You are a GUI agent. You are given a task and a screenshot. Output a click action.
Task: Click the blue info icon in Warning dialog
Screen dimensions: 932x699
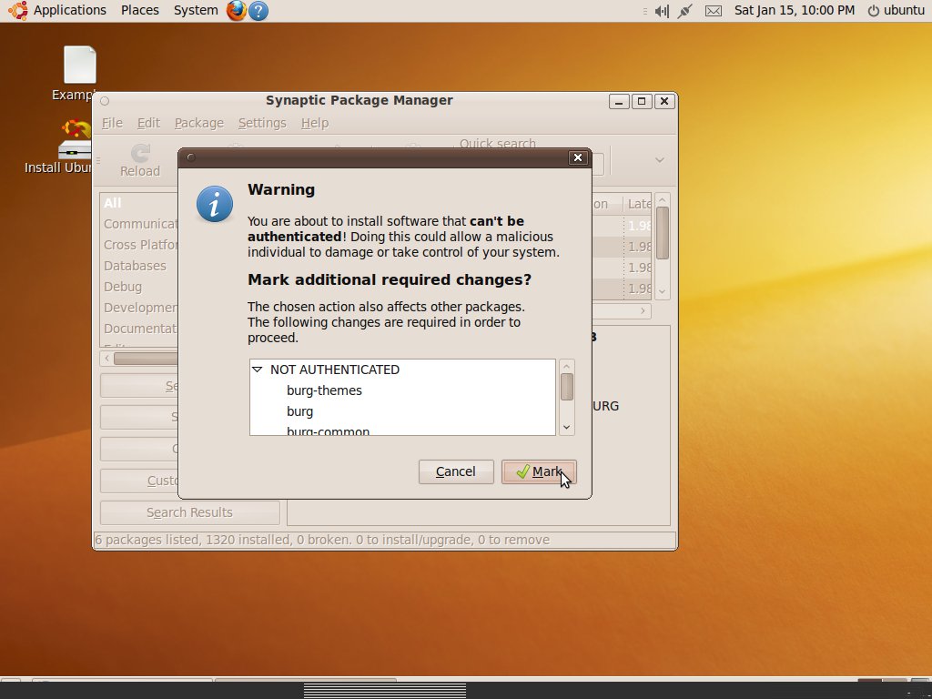[215, 204]
